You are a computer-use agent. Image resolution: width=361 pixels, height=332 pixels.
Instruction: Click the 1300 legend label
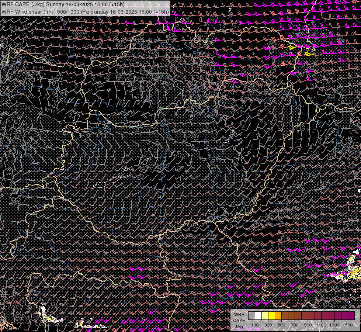coord(334,325)
